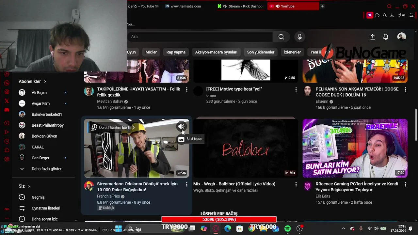Image resolution: width=418 pixels, height=235 pixels.
Task: Open Microsoft Edge from the taskbar
Action: (x=228, y=229)
